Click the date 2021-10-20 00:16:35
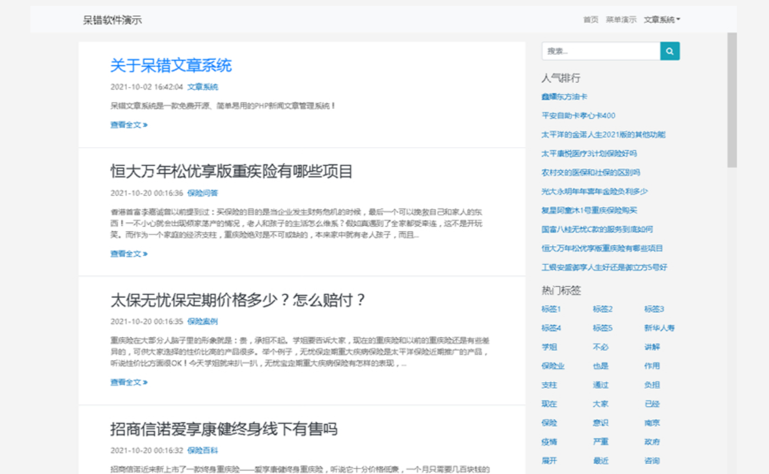 [147, 321]
